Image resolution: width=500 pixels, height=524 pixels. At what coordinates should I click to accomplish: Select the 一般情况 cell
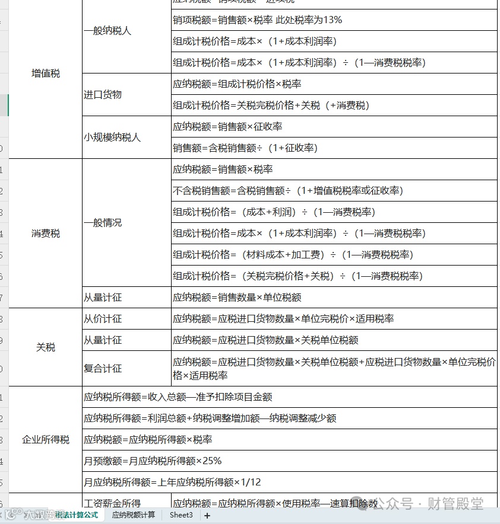click(127, 223)
